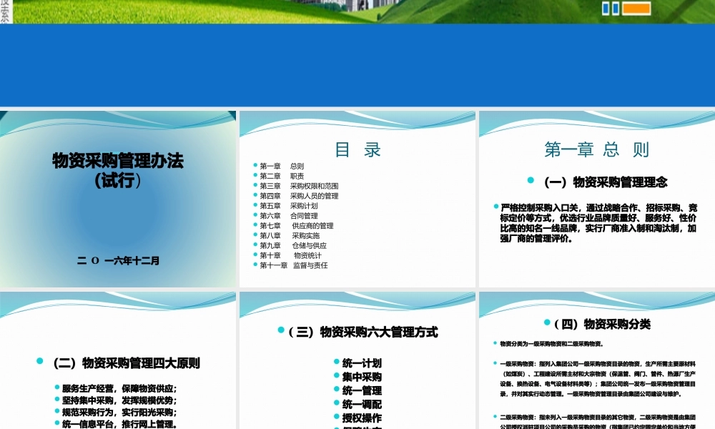Select contents line 第三章 采购权限和范围
This screenshot has width=715, height=429.
point(299,186)
